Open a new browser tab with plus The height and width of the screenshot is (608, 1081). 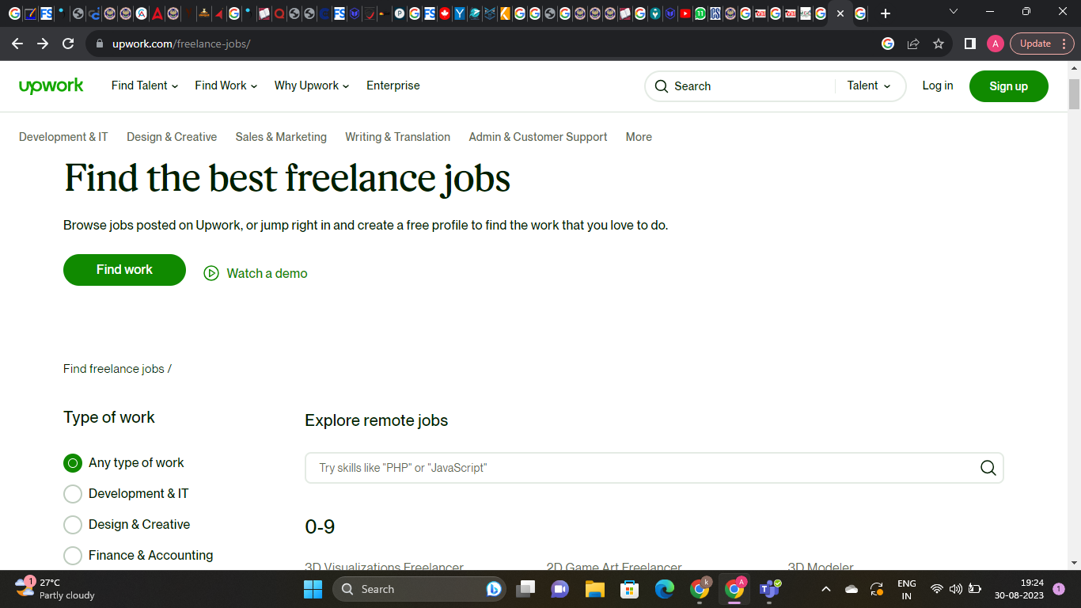click(x=886, y=13)
